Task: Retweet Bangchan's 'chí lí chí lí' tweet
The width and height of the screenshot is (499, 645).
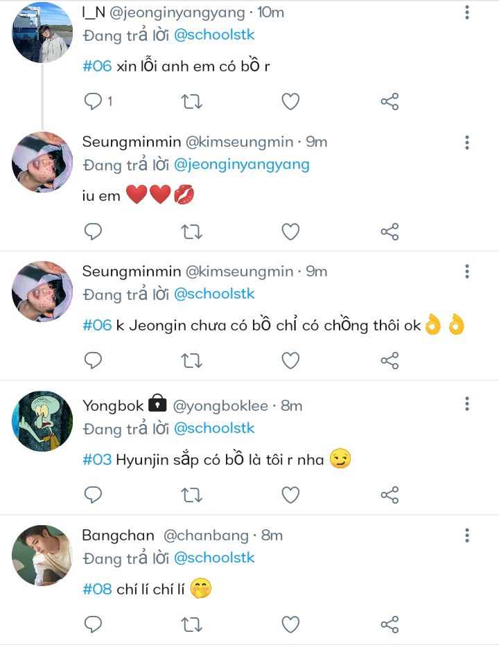Action: pos(191,624)
